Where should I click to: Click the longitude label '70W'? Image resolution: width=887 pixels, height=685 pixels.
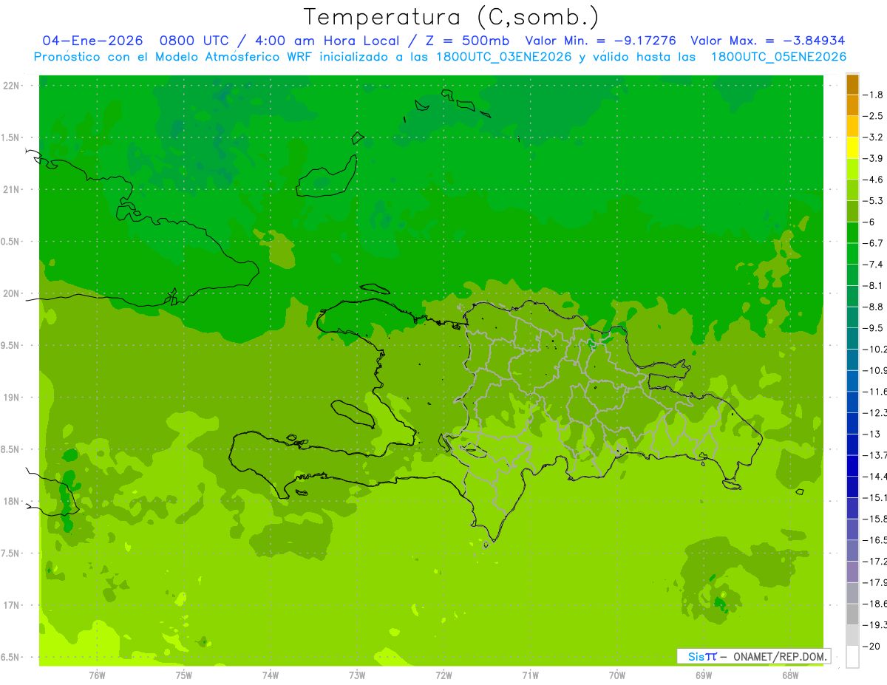tap(617, 675)
